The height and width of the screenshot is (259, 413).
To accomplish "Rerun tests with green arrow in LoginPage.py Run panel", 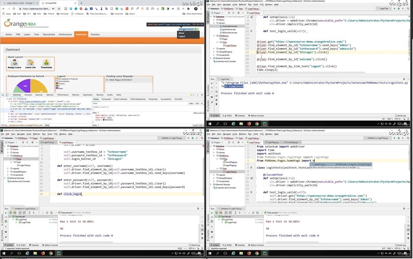I will pos(6,213).
